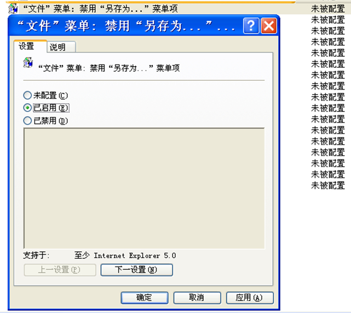The height and width of the screenshot is (313, 351).
Task: Click the 支持于: label
Action: [37, 255]
